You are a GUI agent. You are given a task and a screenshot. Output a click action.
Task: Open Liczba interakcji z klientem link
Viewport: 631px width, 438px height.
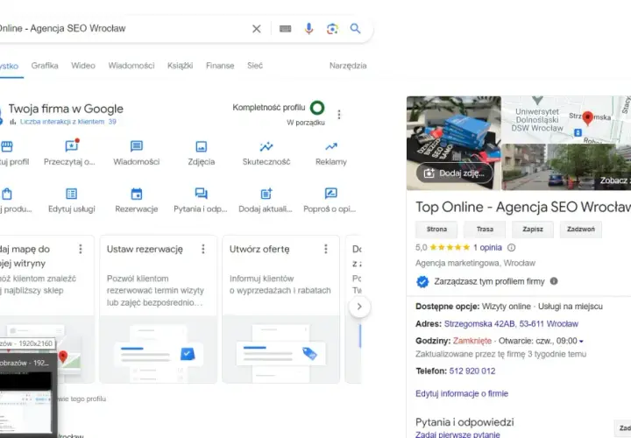[x=68, y=122]
